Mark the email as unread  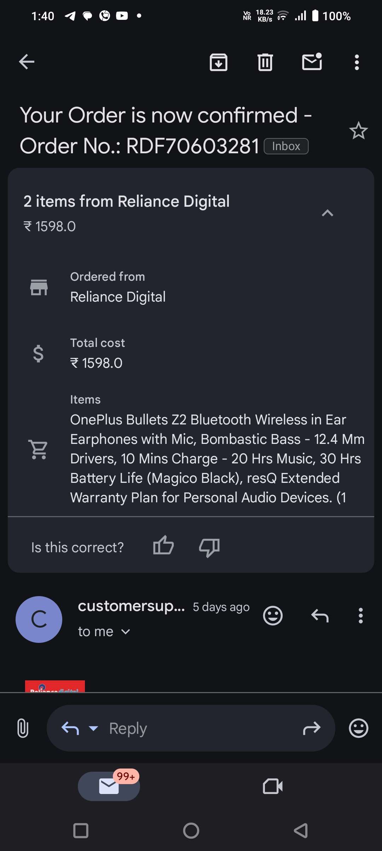[x=312, y=62]
